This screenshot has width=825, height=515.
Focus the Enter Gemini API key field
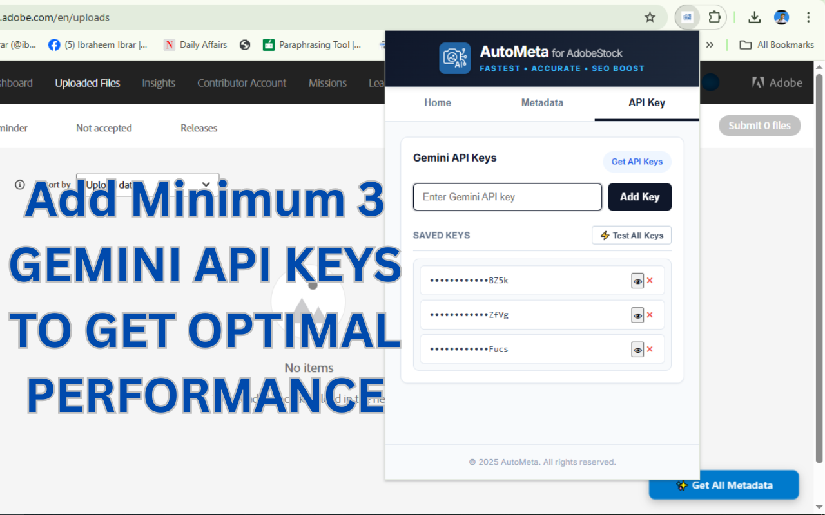(507, 197)
